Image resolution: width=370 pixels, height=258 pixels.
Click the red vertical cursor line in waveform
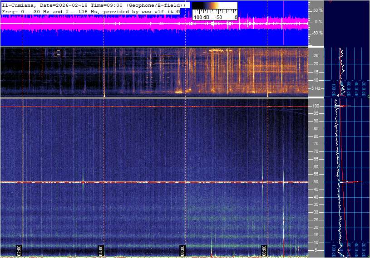tap(283, 23)
